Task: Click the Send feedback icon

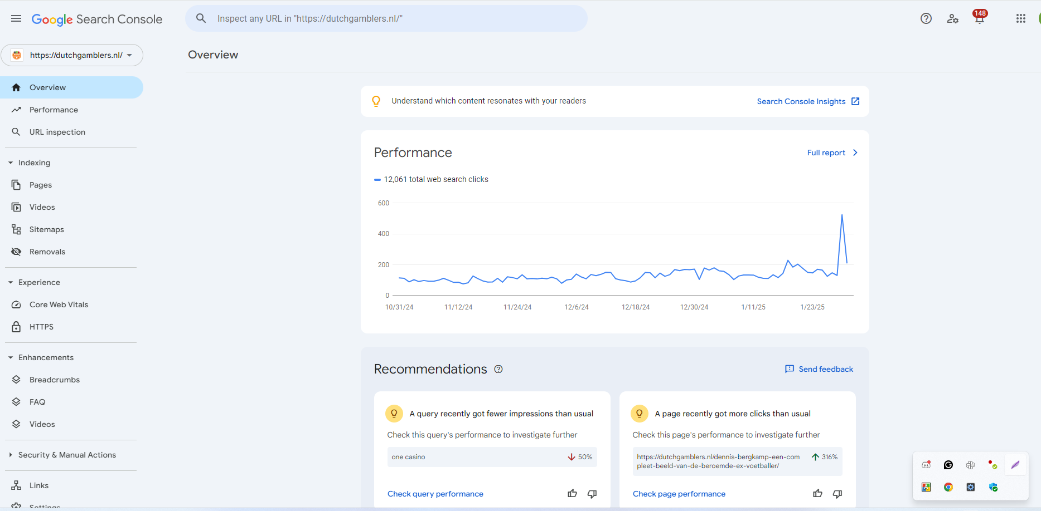Action: 790,369
